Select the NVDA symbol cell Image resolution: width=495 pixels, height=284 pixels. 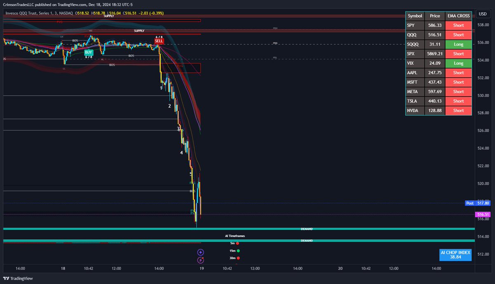click(x=415, y=110)
